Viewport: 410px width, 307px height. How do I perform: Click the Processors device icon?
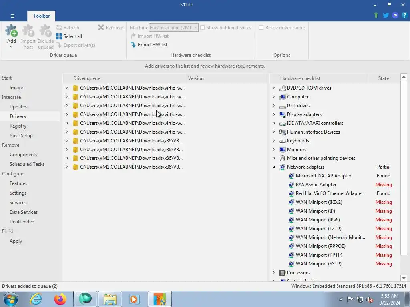[282, 273]
